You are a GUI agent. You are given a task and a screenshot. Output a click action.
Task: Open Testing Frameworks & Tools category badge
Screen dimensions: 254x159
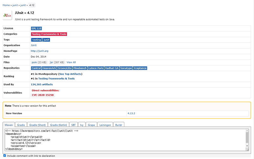coord(49,34)
